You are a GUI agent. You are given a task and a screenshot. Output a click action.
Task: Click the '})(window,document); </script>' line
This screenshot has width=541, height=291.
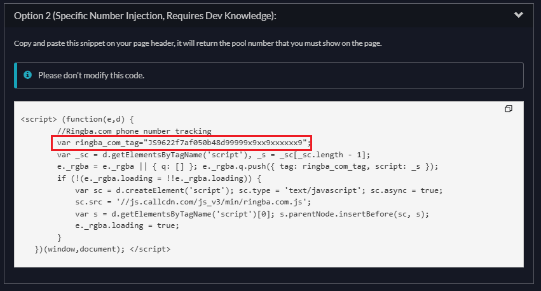tap(102, 249)
